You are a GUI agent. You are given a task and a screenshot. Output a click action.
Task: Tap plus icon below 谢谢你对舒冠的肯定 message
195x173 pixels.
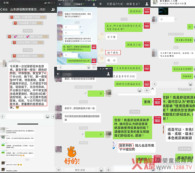click(x=147, y=90)
